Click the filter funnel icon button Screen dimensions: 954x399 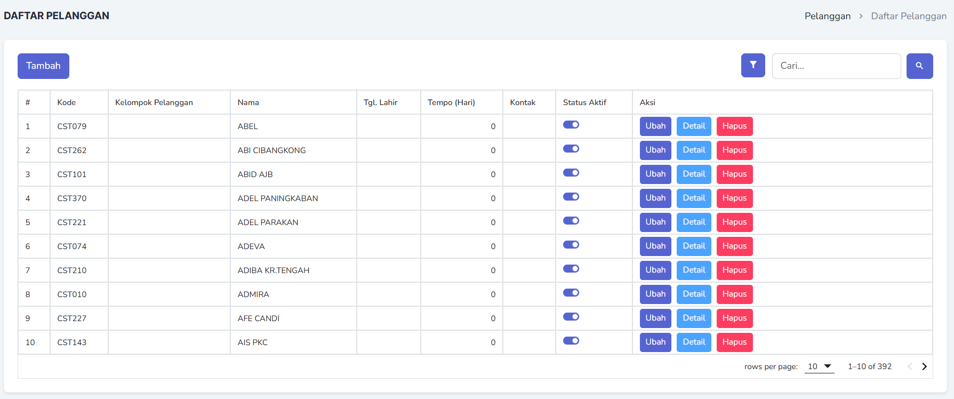click(752, 66)
